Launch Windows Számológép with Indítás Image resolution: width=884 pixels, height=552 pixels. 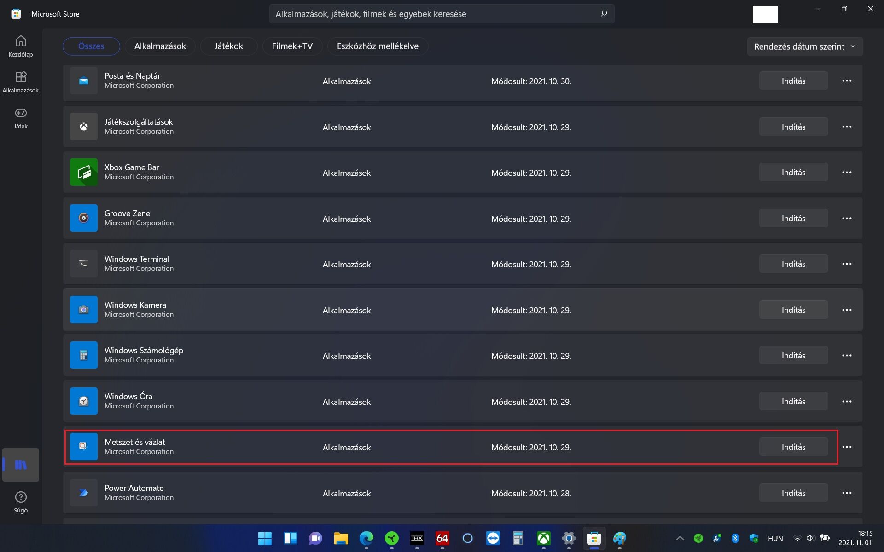pyautogui.click(x=793, y=355)
